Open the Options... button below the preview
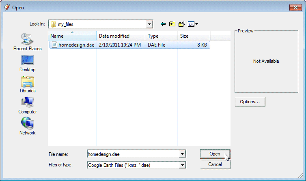 (250, 102)
